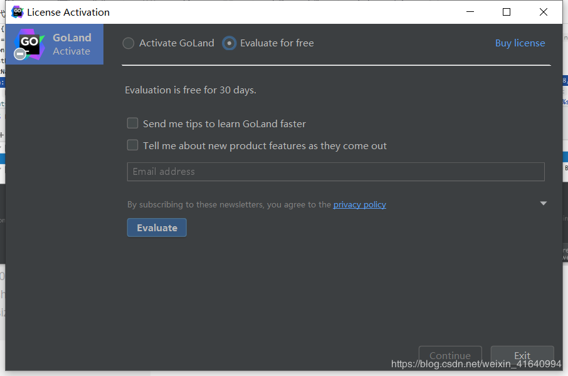Image resolution: width=568 pixels, height=376 pixels.
Task: Click the Evaluate button
Action: click(157, 227)
